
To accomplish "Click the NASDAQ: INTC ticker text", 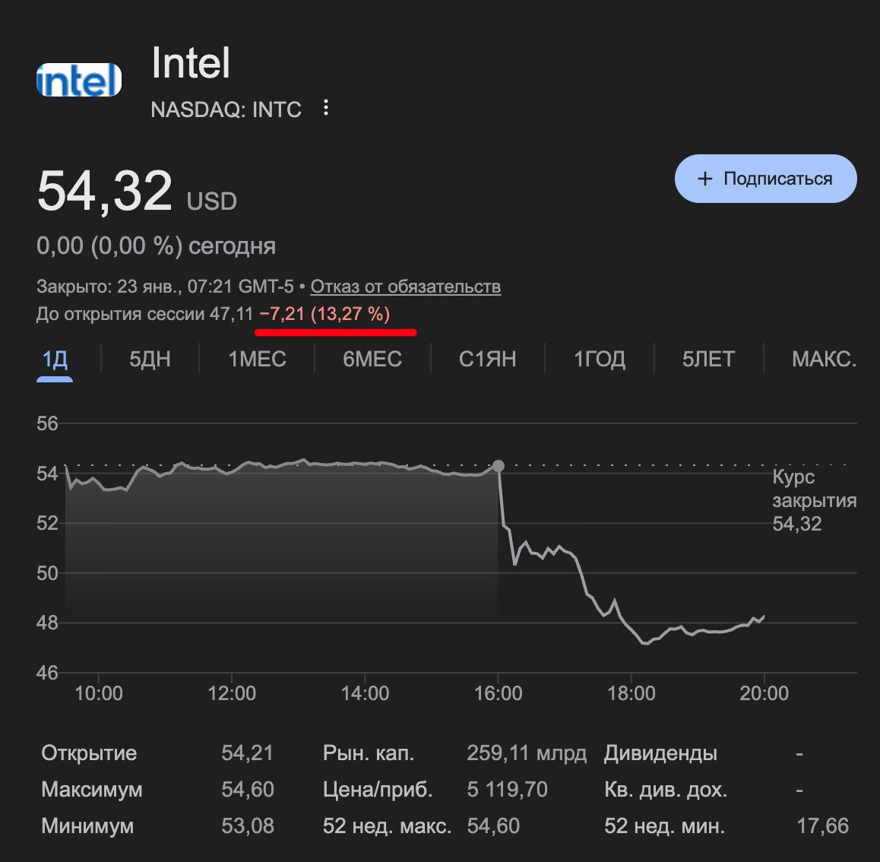I will click(x=226, y=109).
